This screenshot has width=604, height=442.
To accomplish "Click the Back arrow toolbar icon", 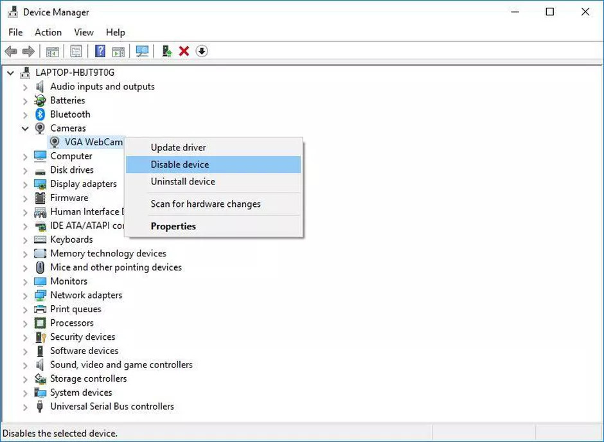I will [x=11, y=51].
